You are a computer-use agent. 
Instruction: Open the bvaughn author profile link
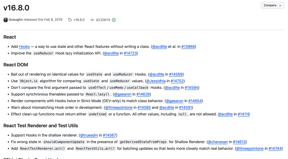click(16, 20)
